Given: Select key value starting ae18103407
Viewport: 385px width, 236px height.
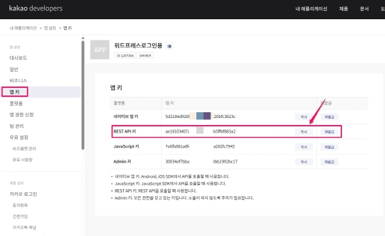Looking at the screenshot, I should tap(200, 131).
